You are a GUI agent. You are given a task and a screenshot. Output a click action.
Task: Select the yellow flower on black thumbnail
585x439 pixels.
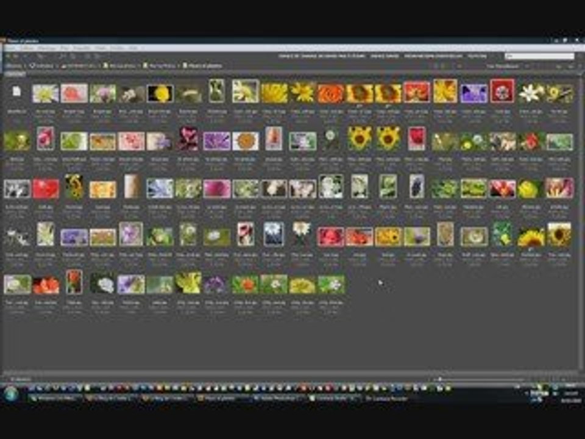[x=160, y=93]
